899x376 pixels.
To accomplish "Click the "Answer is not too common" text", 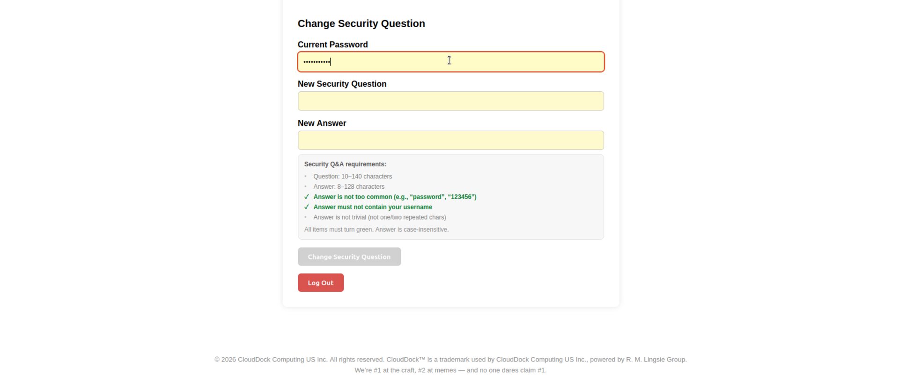I will click(395, 197).
